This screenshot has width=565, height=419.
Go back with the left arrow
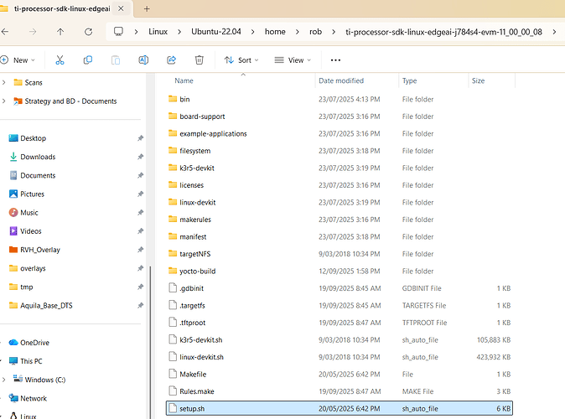coord(5,32)
